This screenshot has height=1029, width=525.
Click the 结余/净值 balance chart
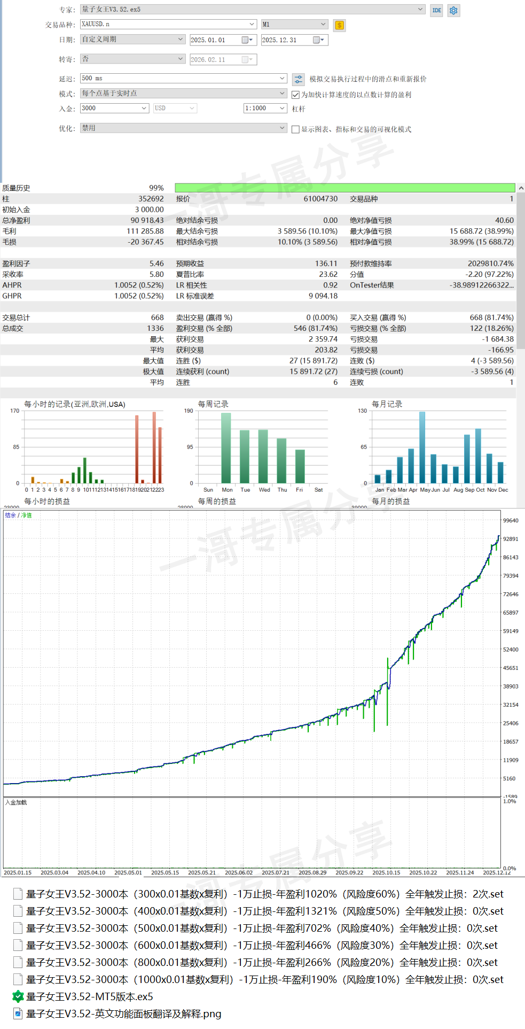252,653
